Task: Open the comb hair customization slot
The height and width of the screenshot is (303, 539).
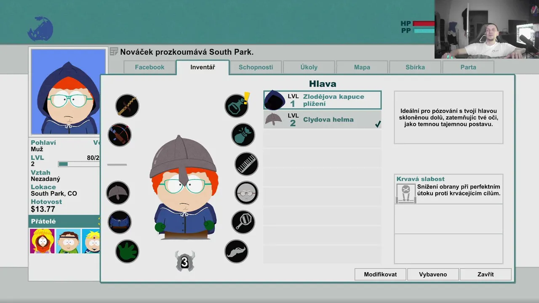Action: click(246, 164)
